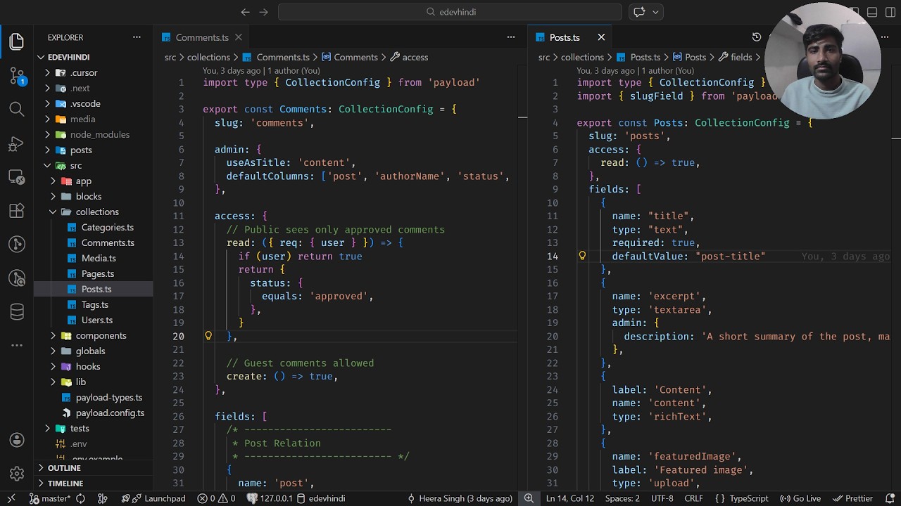This screenshot has width=901, height=506.
Task: Go to line via Ln 14, Col 12
Action: point(569,498)
